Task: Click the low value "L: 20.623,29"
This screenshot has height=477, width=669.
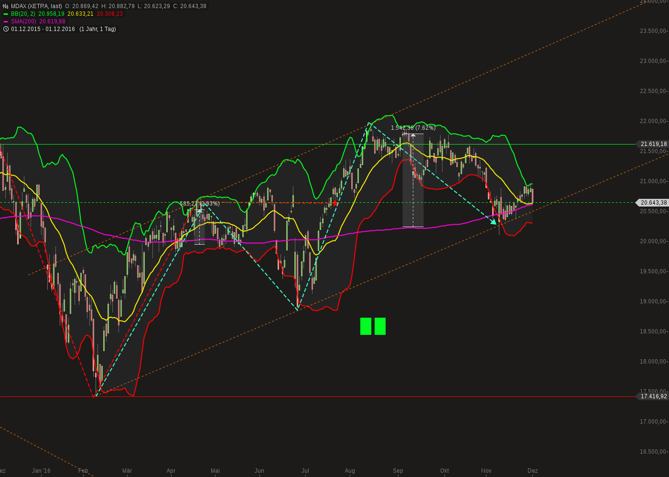Action: point(154,6)
